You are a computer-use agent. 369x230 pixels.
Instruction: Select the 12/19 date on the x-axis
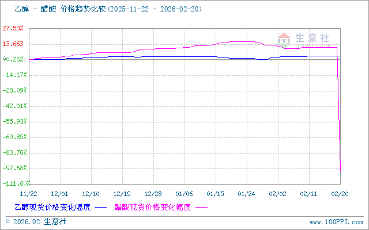click(x=122, y=194)
